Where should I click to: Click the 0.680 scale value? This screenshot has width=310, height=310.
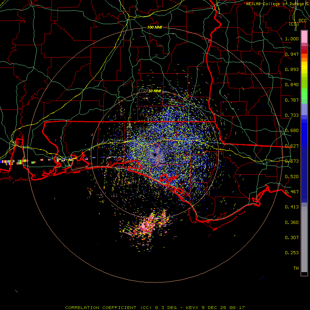tap(292, 131)
